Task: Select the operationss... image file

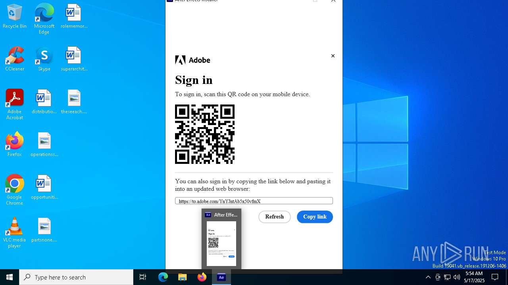Action: (44, 145)
